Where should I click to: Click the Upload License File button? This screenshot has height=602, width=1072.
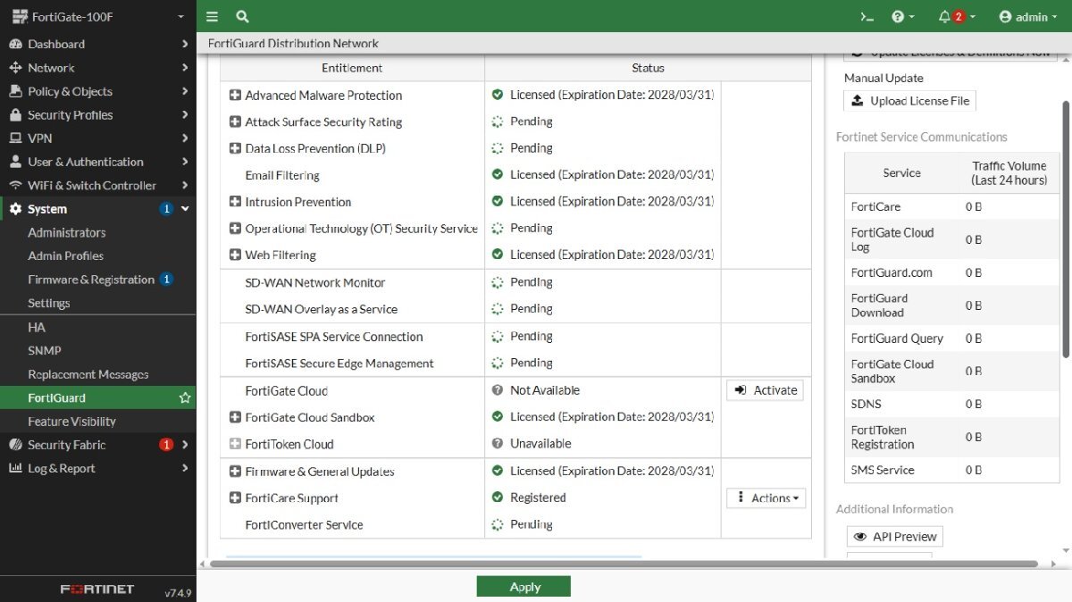point(909,101)
